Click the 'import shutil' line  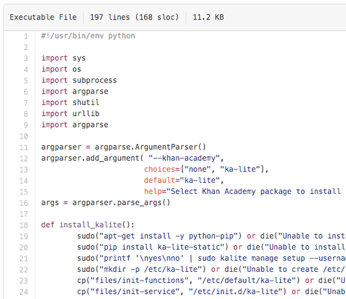(x=70, y=102)
